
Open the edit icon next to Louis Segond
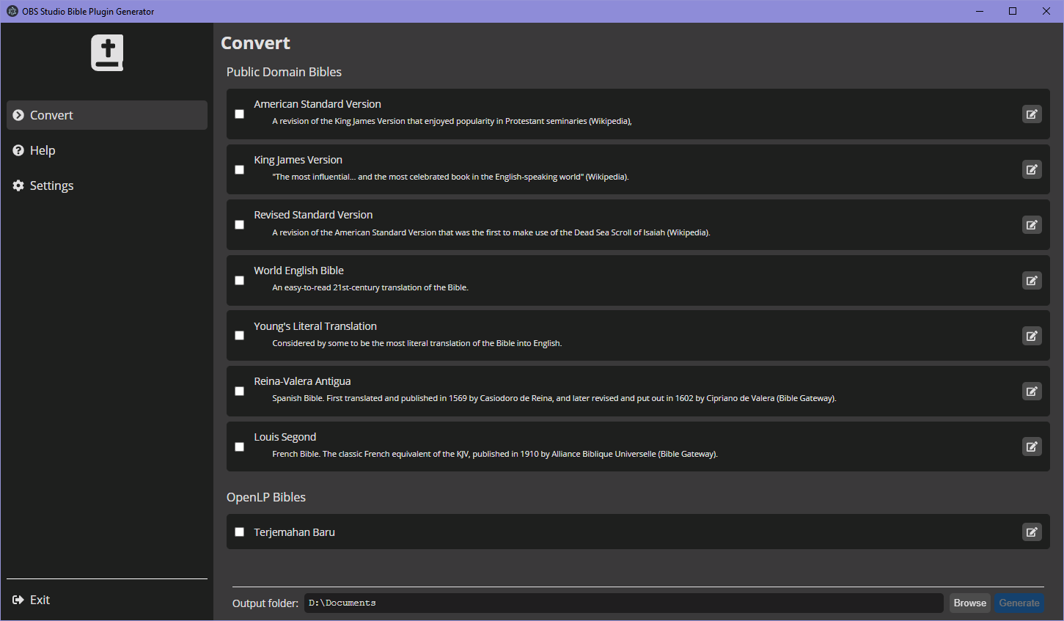[1032, 446]
